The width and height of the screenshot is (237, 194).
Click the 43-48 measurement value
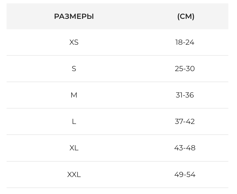click(x=185, y=148)
